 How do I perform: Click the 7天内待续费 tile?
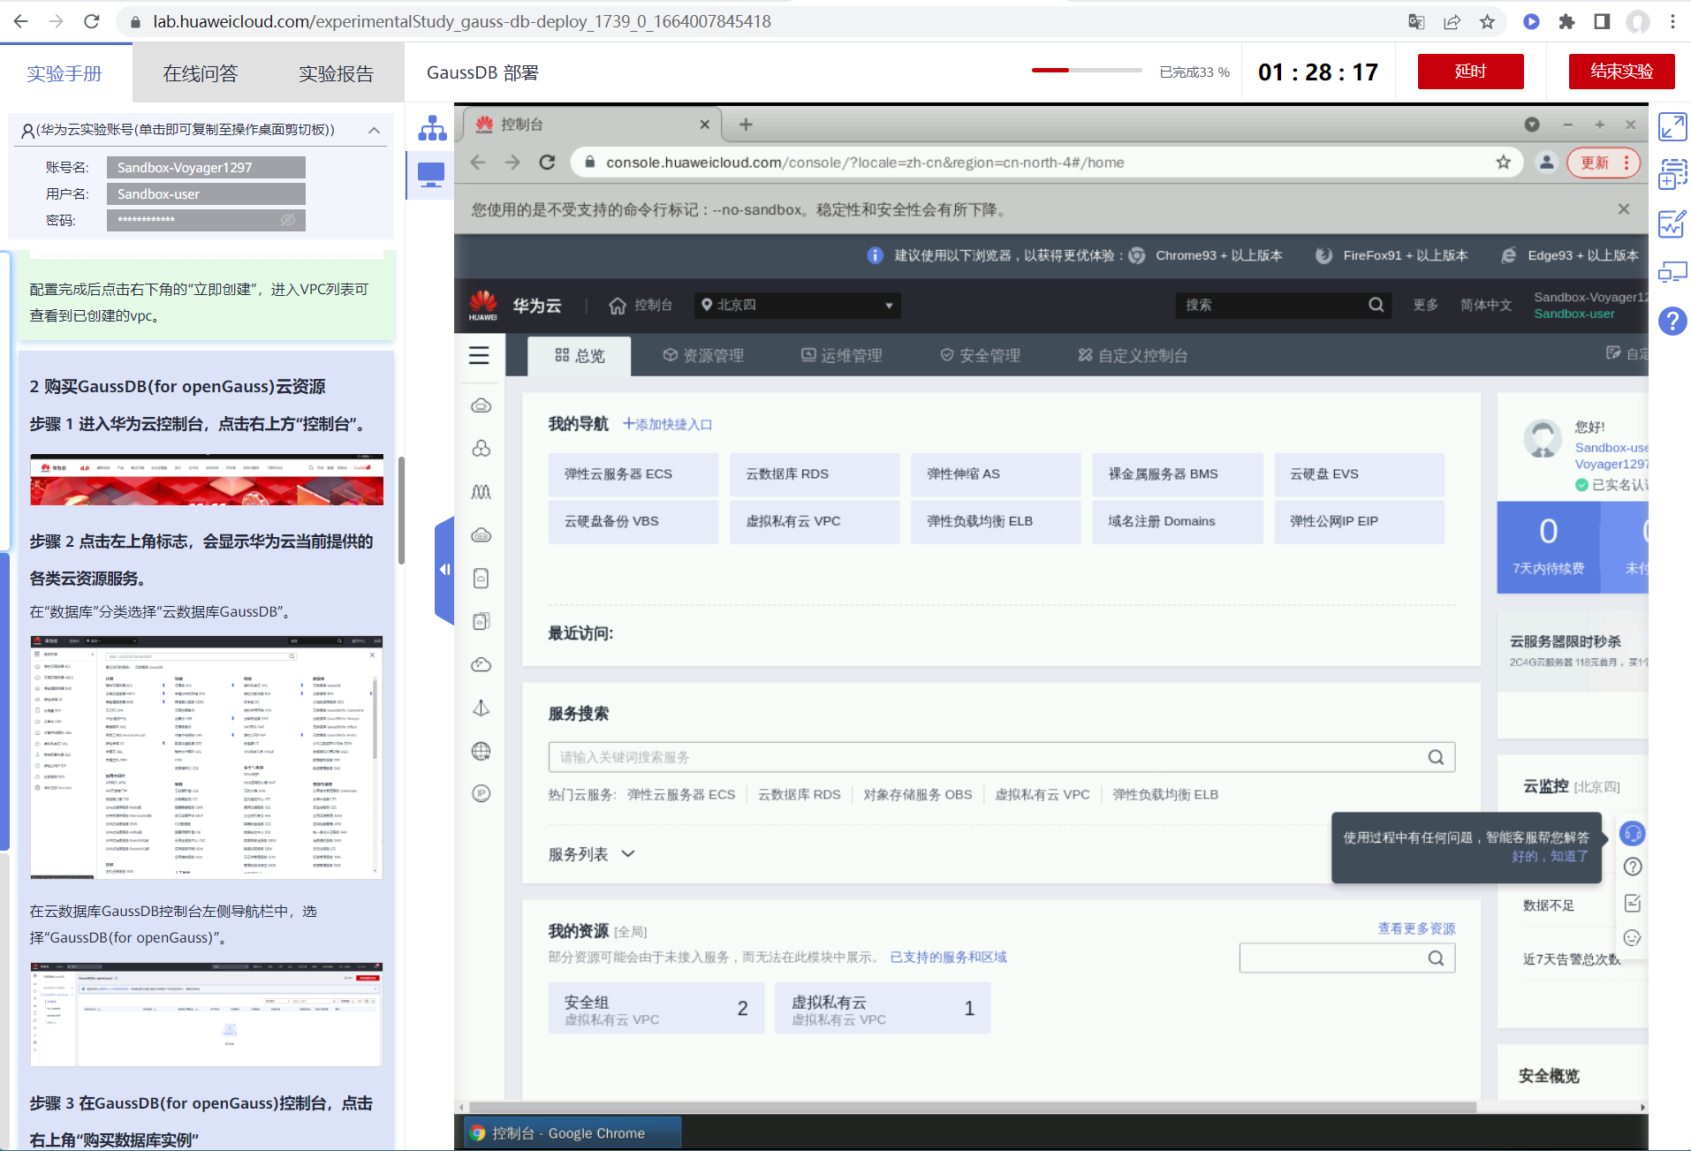click(x=1548, y=546)
